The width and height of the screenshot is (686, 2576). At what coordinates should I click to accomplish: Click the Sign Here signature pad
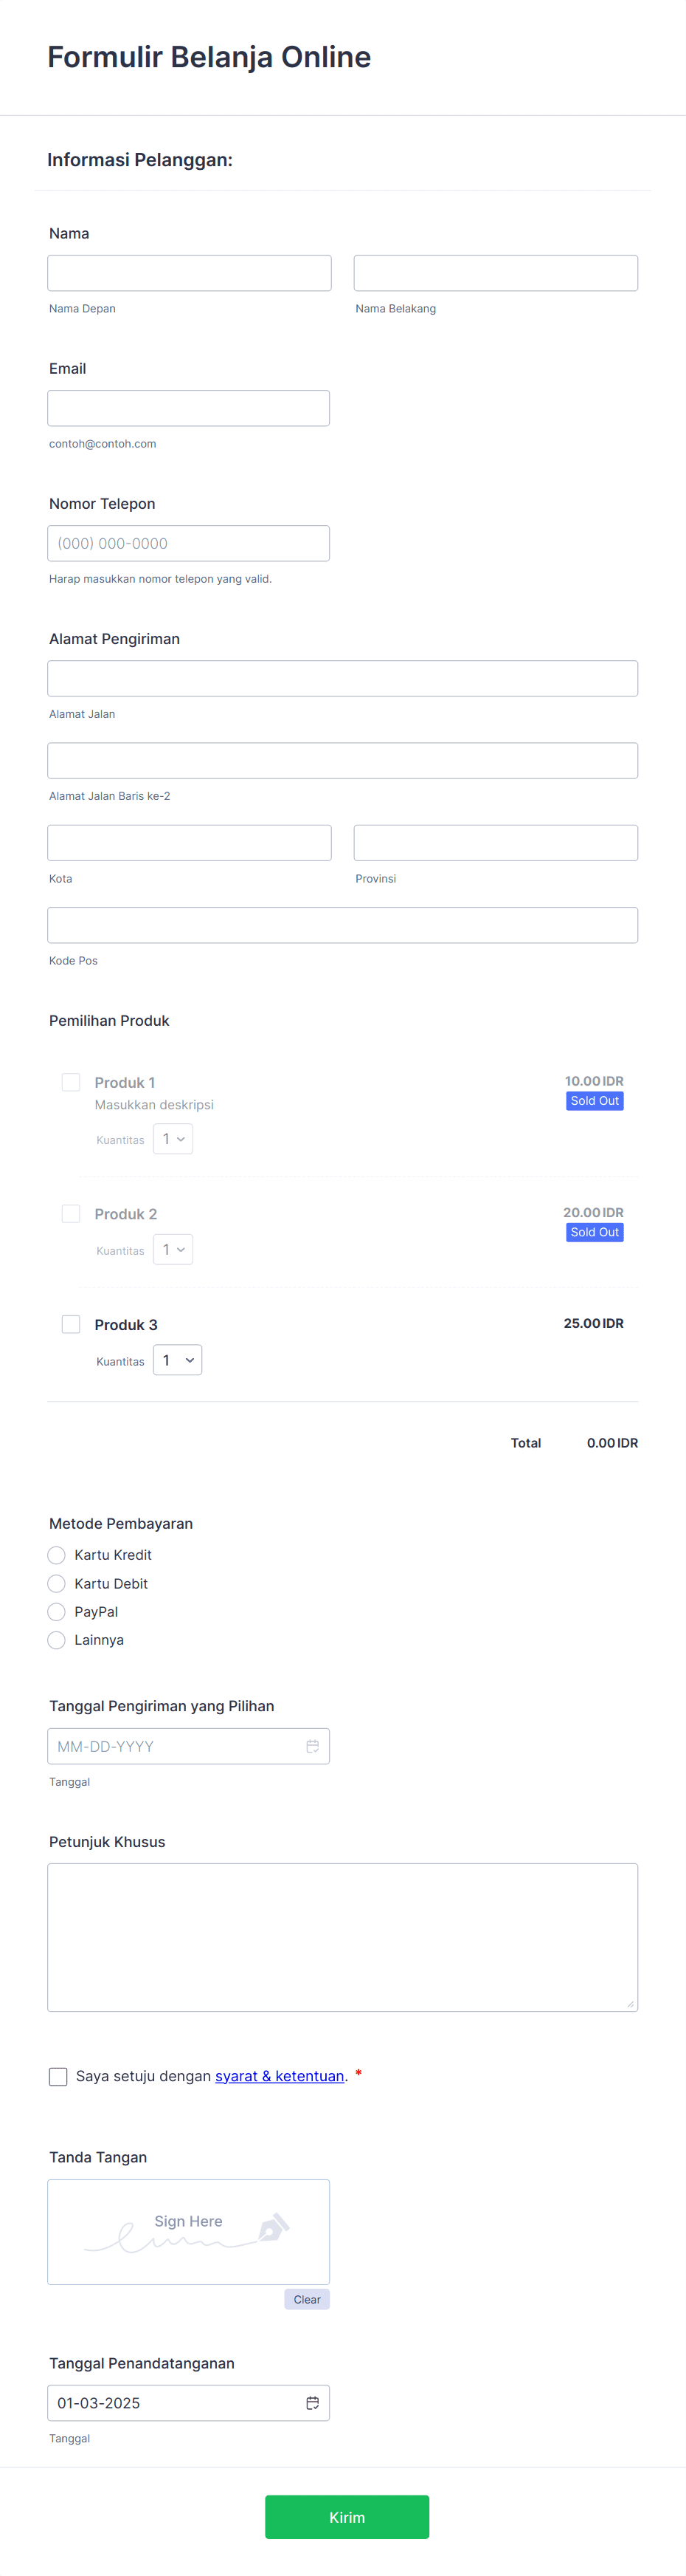tap(189, 2231)
